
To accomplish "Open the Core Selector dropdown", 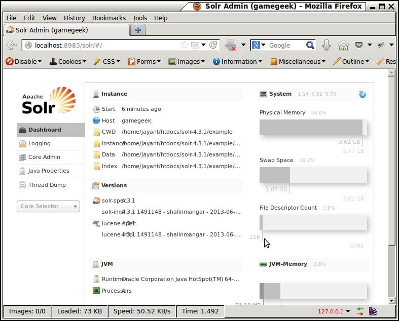I will point(48,206).
